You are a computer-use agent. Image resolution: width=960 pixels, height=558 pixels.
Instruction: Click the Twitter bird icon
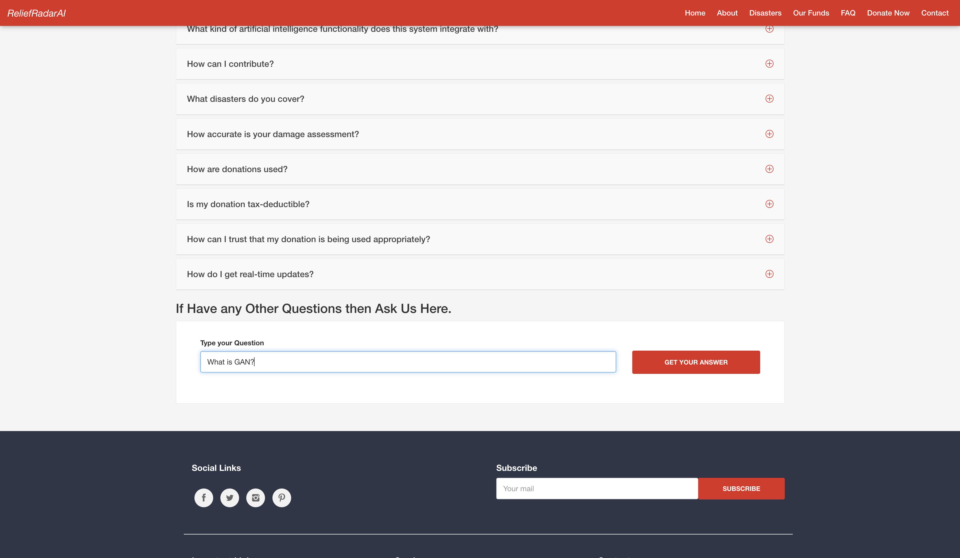point(230,498)
